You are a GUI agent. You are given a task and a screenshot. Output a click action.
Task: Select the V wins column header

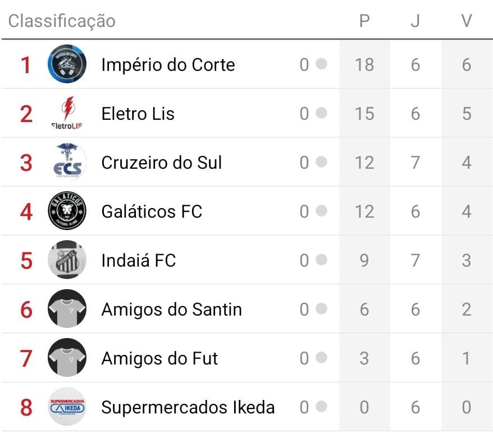(466, 21)
